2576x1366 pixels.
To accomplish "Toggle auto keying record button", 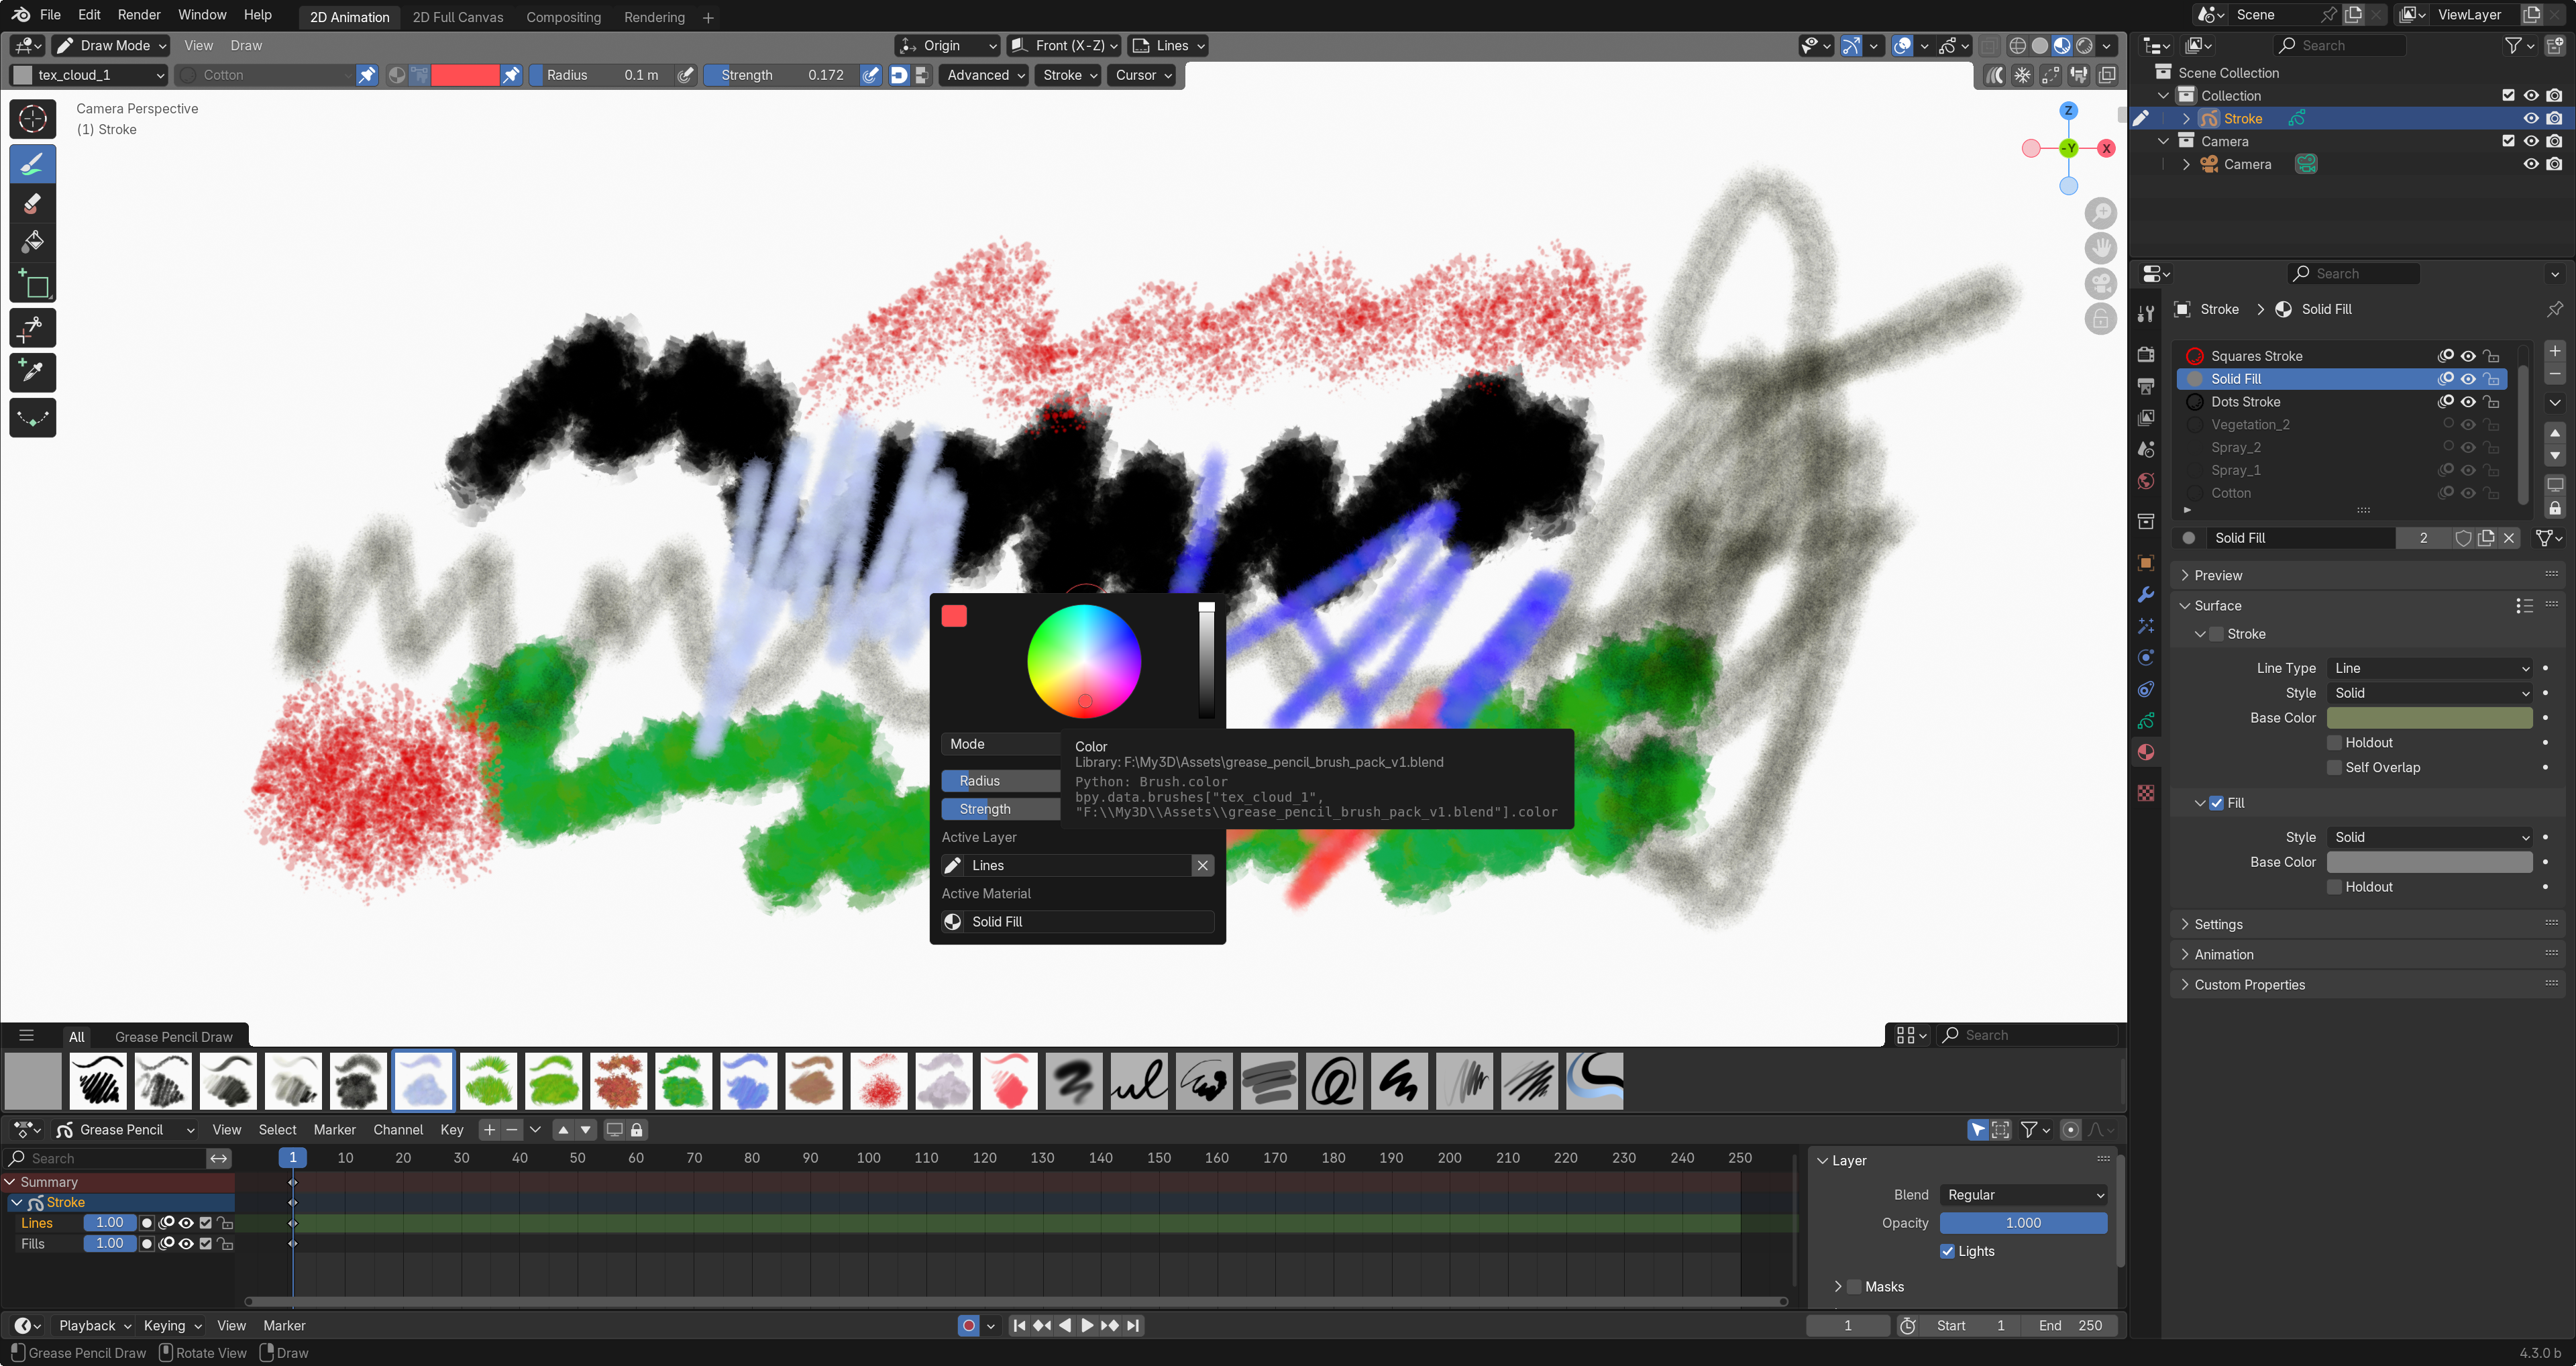I will point(968,1325).
